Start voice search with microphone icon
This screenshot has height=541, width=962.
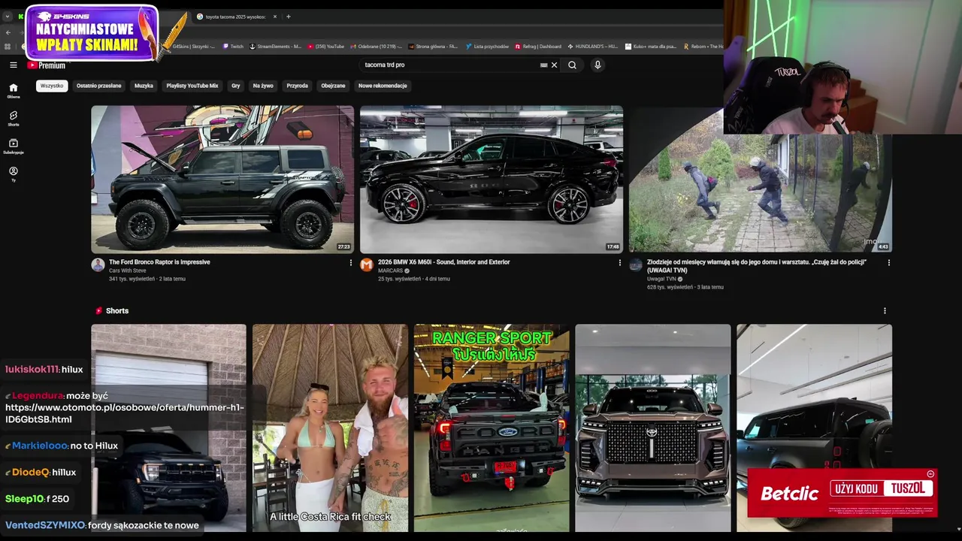597,65
